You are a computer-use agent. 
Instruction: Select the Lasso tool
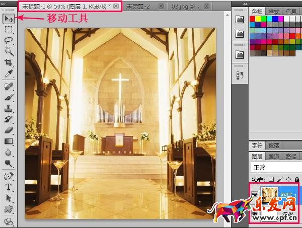9,41
